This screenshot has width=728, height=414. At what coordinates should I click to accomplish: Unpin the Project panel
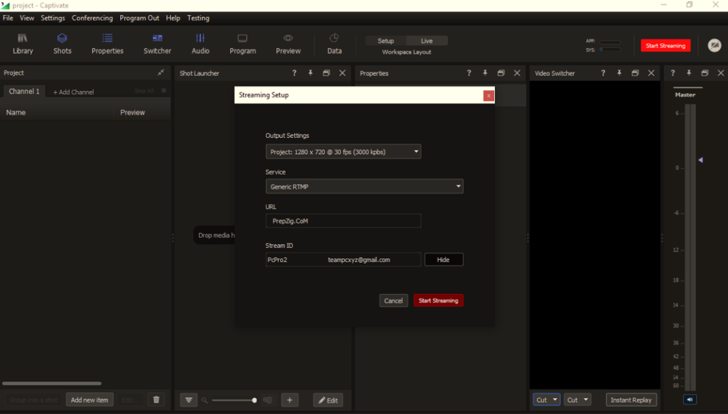161,72
